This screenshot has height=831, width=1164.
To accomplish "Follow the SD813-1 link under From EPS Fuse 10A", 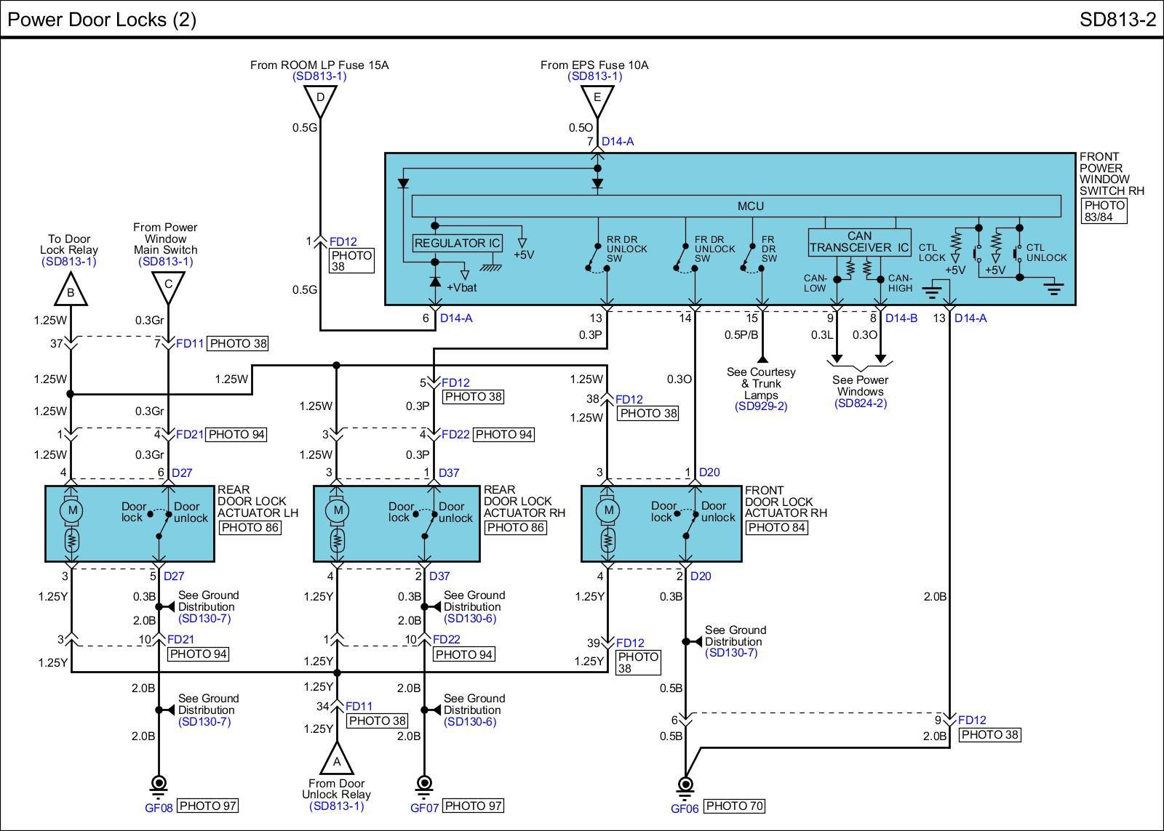I will pyautogui.click(x=595, y=76).
